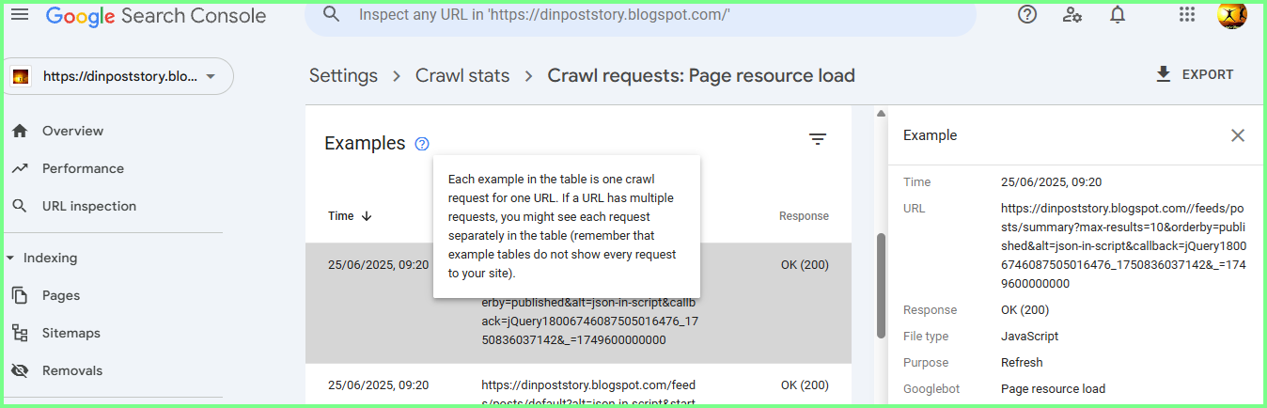1267x408 pixels.
Task: Click the Examples heading text
Action: 365,144
